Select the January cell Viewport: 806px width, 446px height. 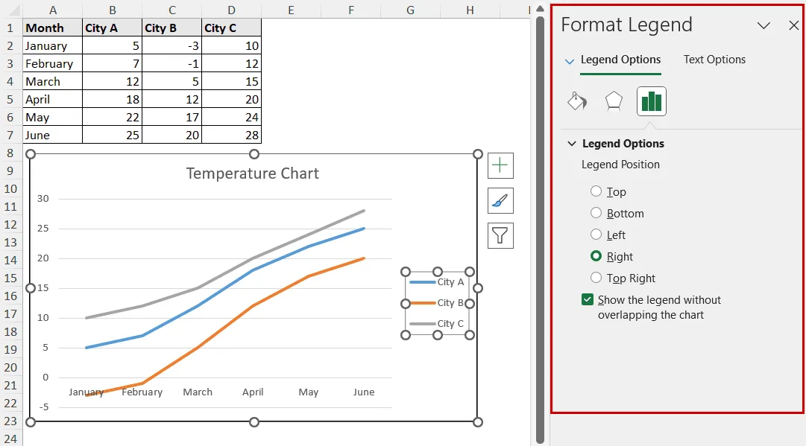tap(52, 45)
